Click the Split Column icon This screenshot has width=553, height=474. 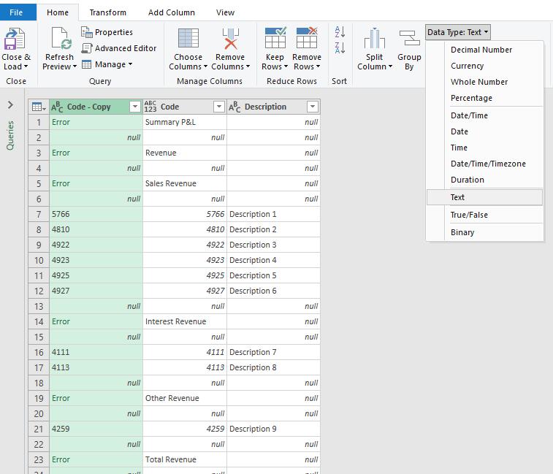click(x=375, y=38)
